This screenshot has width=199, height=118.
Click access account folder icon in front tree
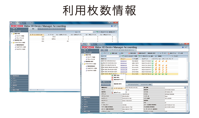85,64
